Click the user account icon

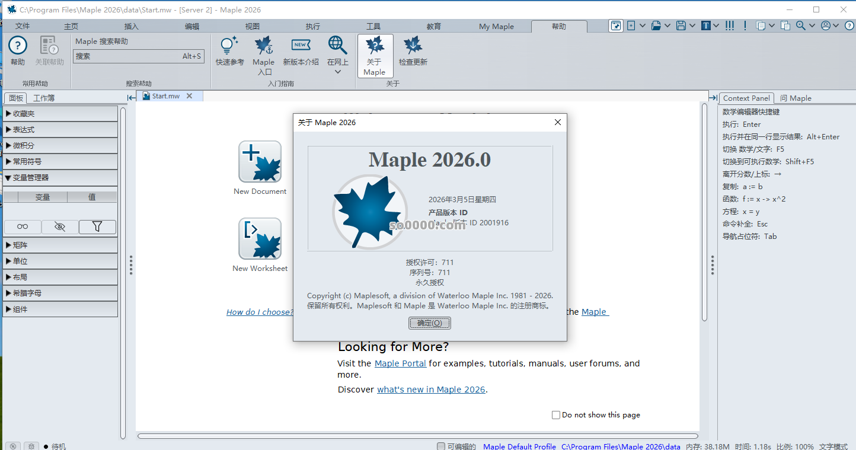(826, 25)
